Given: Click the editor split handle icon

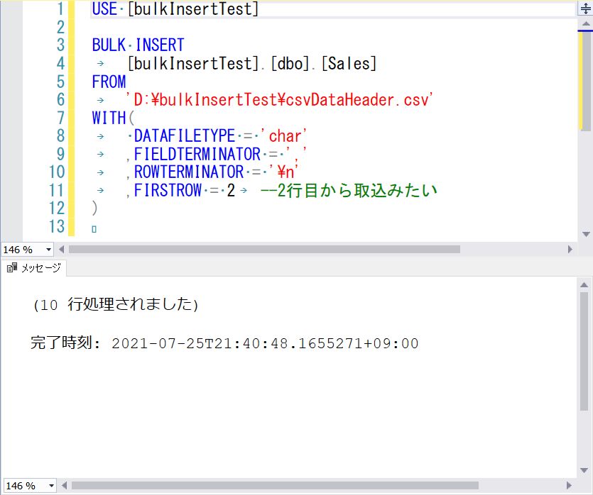Looking at the screenshot, I should [587, 7].
